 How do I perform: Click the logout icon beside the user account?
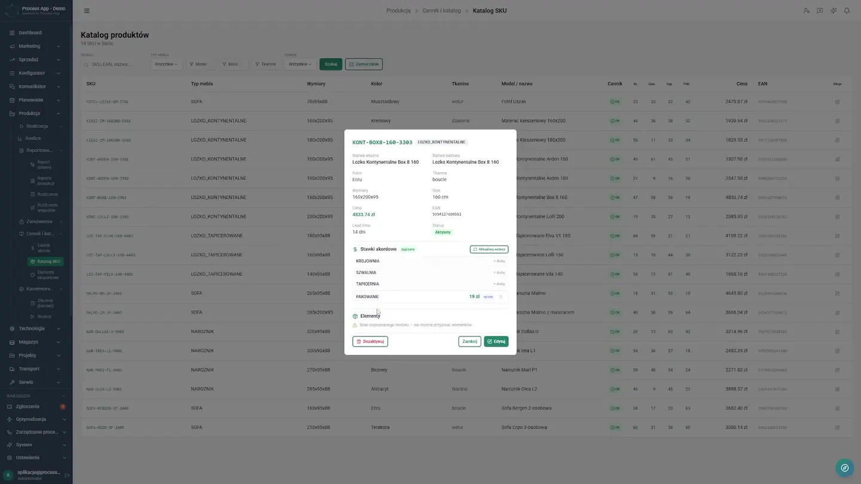[67, 475]
